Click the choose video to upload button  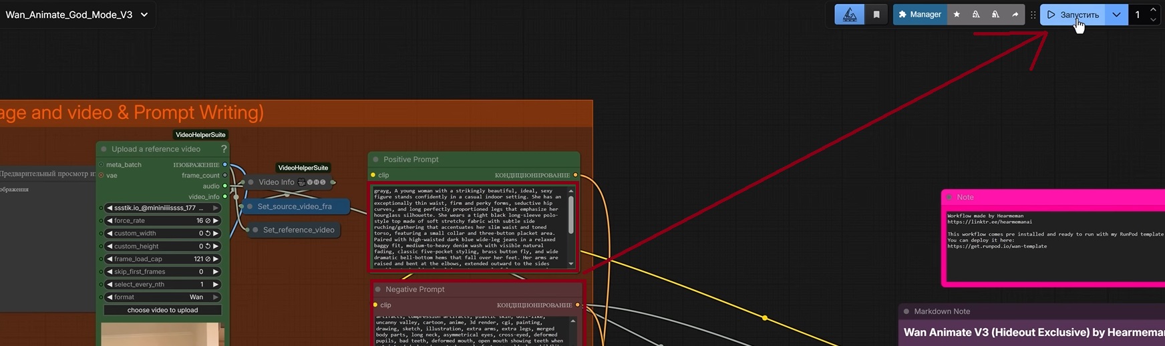(162, 310)
